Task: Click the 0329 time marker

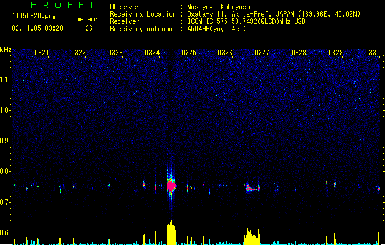Action: tap(336, 52)
